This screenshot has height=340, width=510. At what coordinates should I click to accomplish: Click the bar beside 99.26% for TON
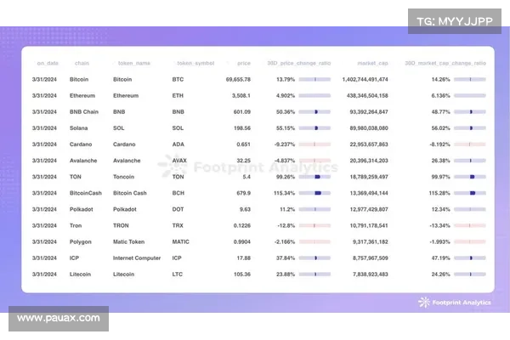pos(314,177)
